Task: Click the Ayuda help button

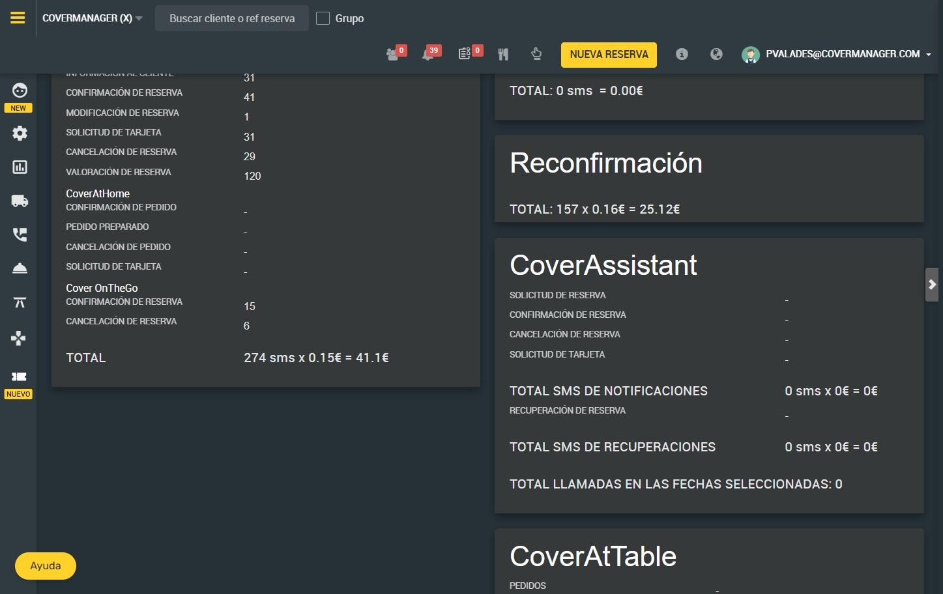Action: (x=46, y=566)
